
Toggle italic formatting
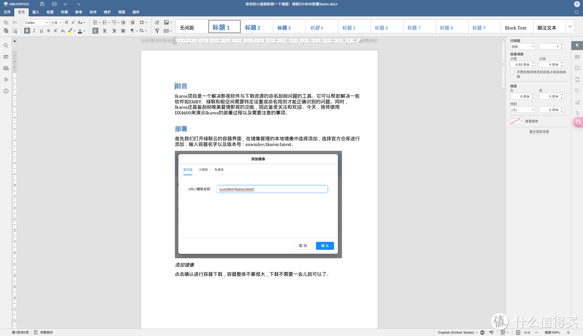point(34,31)
